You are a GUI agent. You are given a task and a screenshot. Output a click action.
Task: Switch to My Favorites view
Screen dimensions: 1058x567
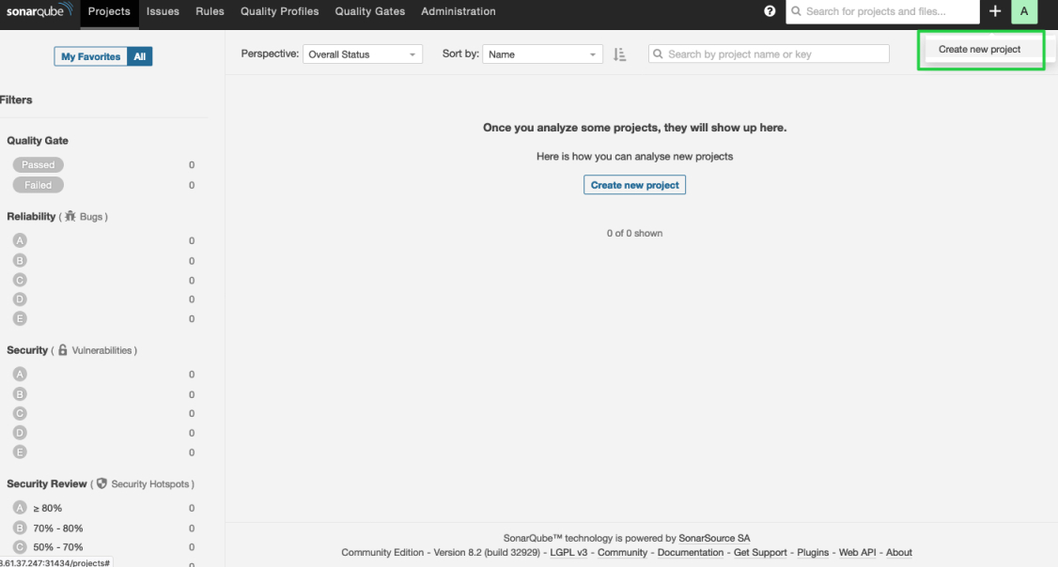pos(90,56)
